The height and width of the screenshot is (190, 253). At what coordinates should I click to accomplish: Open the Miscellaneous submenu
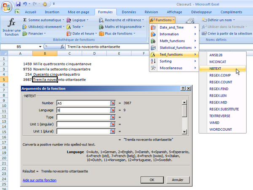(174, 68)
